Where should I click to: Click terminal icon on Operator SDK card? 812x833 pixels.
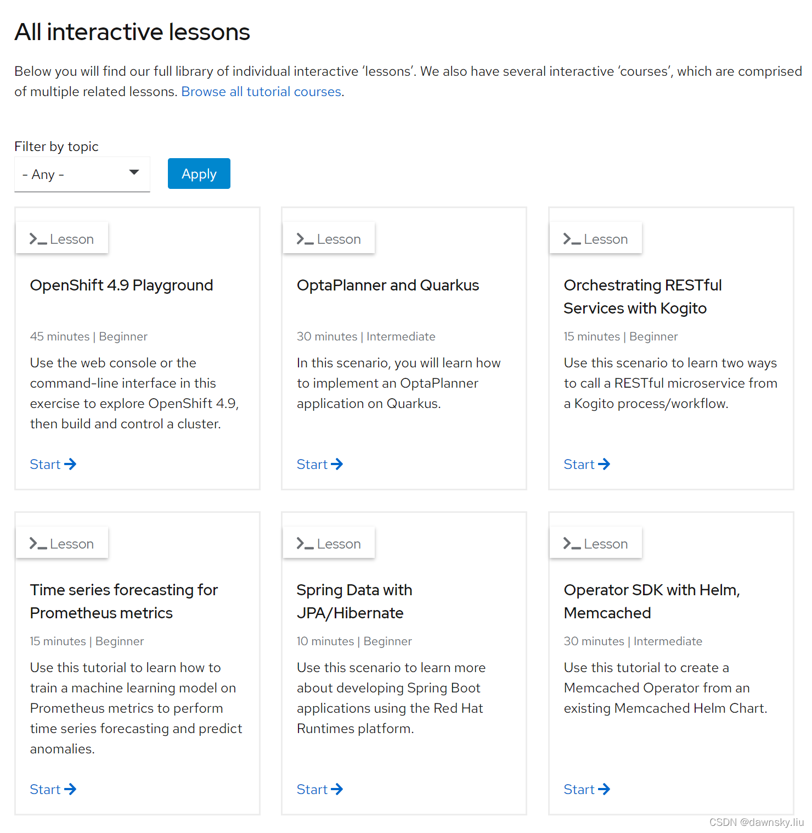click(x=572, y=544)
